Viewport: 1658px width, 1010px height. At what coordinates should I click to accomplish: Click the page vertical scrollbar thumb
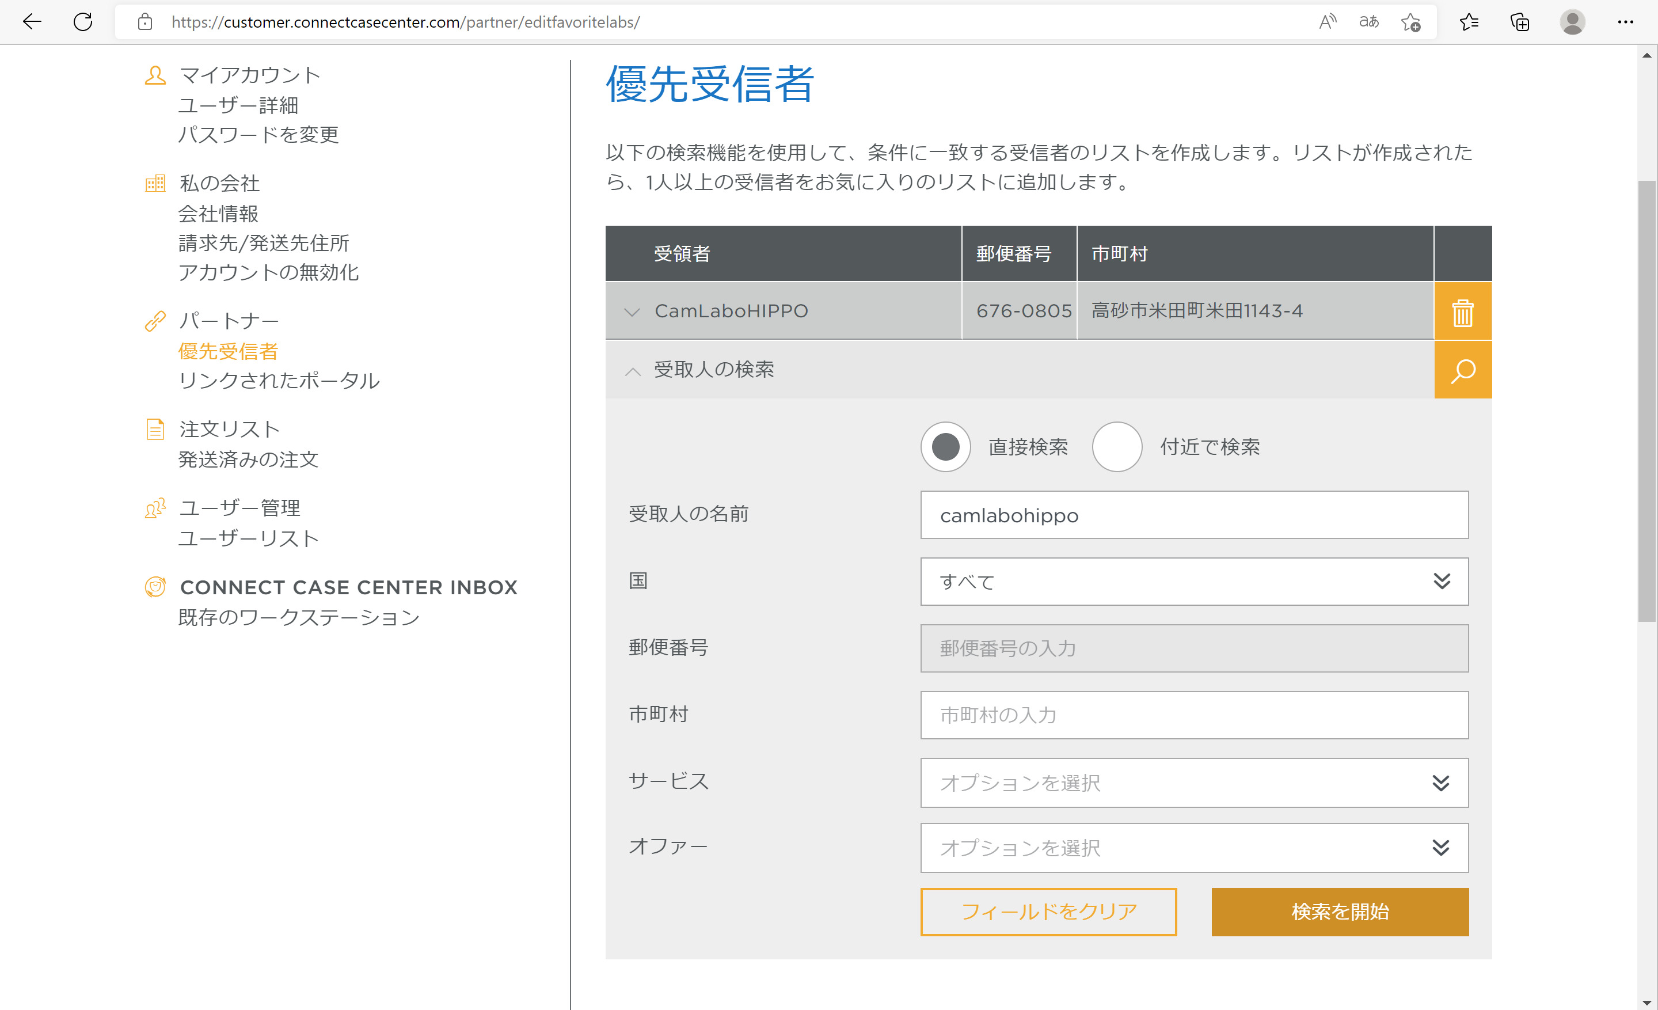pos(1646,401)
